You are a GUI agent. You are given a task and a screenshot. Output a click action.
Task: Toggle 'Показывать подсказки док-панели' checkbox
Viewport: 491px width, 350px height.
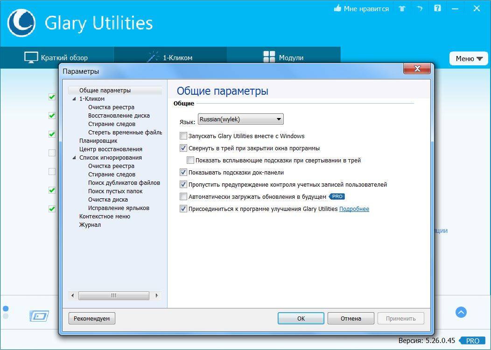(183, 173)
